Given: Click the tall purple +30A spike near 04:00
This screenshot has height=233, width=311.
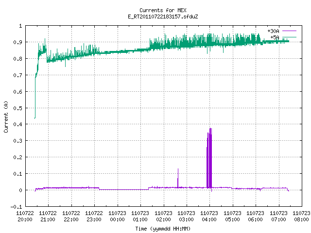Looking at the screenshot, I should click(209, 159).
